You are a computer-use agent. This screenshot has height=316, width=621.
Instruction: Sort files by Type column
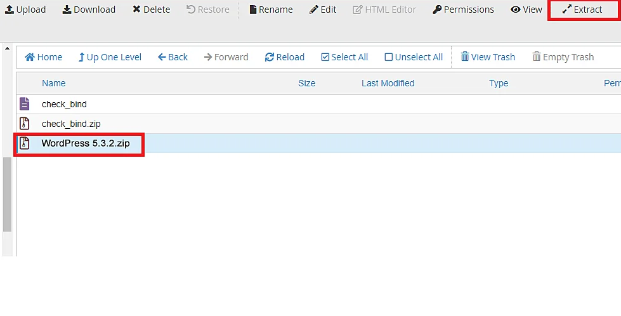click(x=499, y=83)
